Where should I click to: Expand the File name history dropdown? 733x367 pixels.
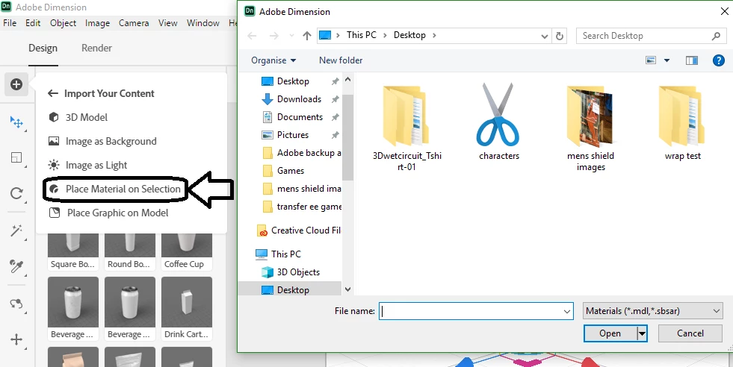567,312
